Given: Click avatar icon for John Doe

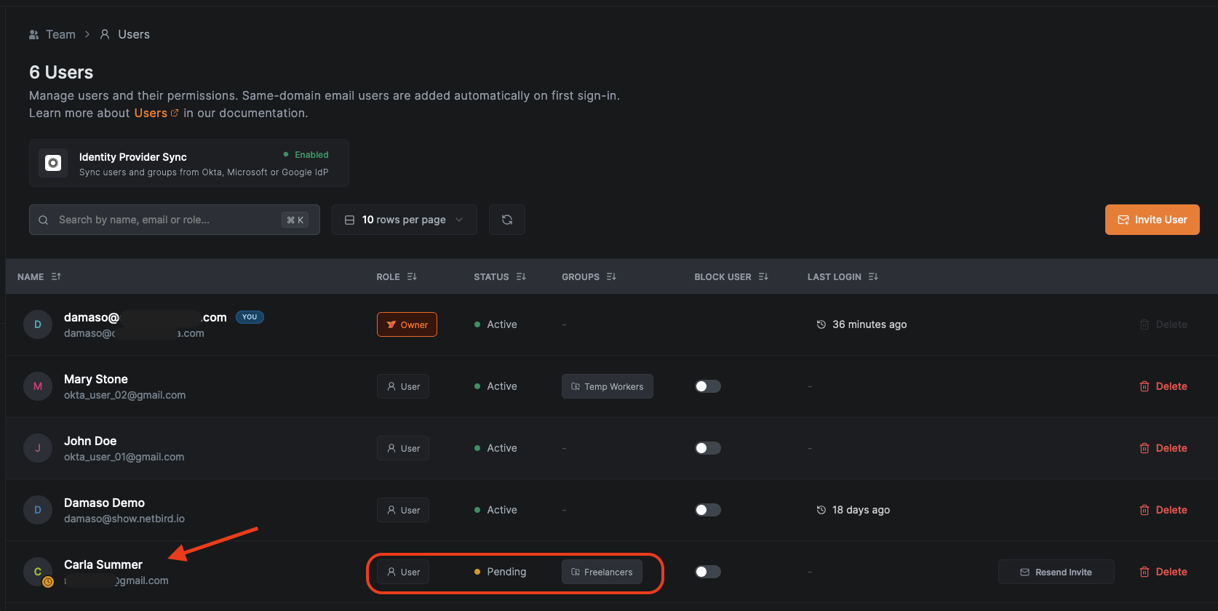Looking at the screenshot, I should (38, 448).
